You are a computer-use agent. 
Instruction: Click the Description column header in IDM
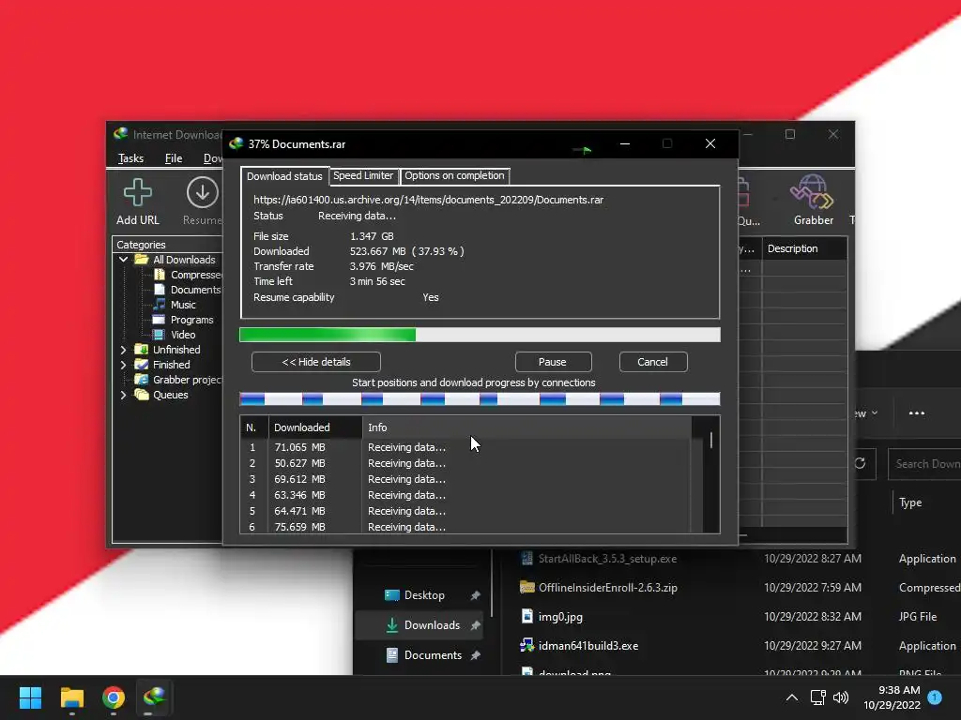804,248
